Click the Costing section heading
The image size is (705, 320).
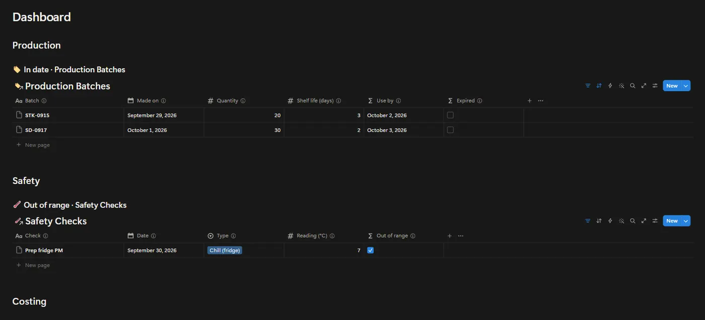tap(29, 301)
